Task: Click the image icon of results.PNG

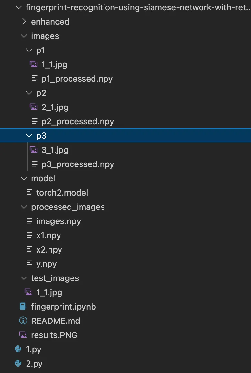Action: click(23, 335)
